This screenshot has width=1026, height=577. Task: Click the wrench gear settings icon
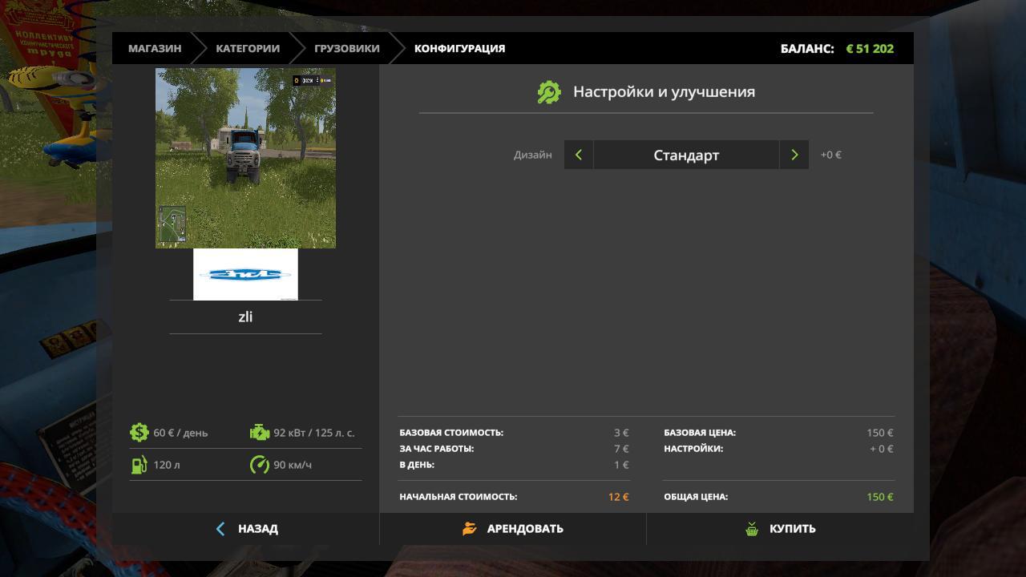point(549,92)
